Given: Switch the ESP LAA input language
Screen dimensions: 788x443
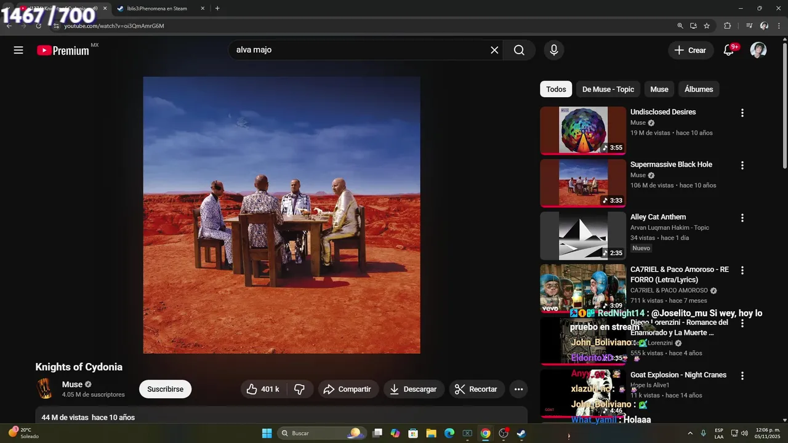Looking at the screenshot, I should 719,433.
